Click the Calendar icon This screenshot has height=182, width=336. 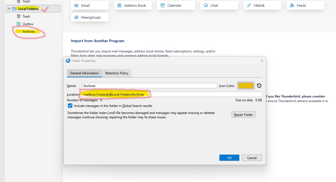[x=163, y=5]
